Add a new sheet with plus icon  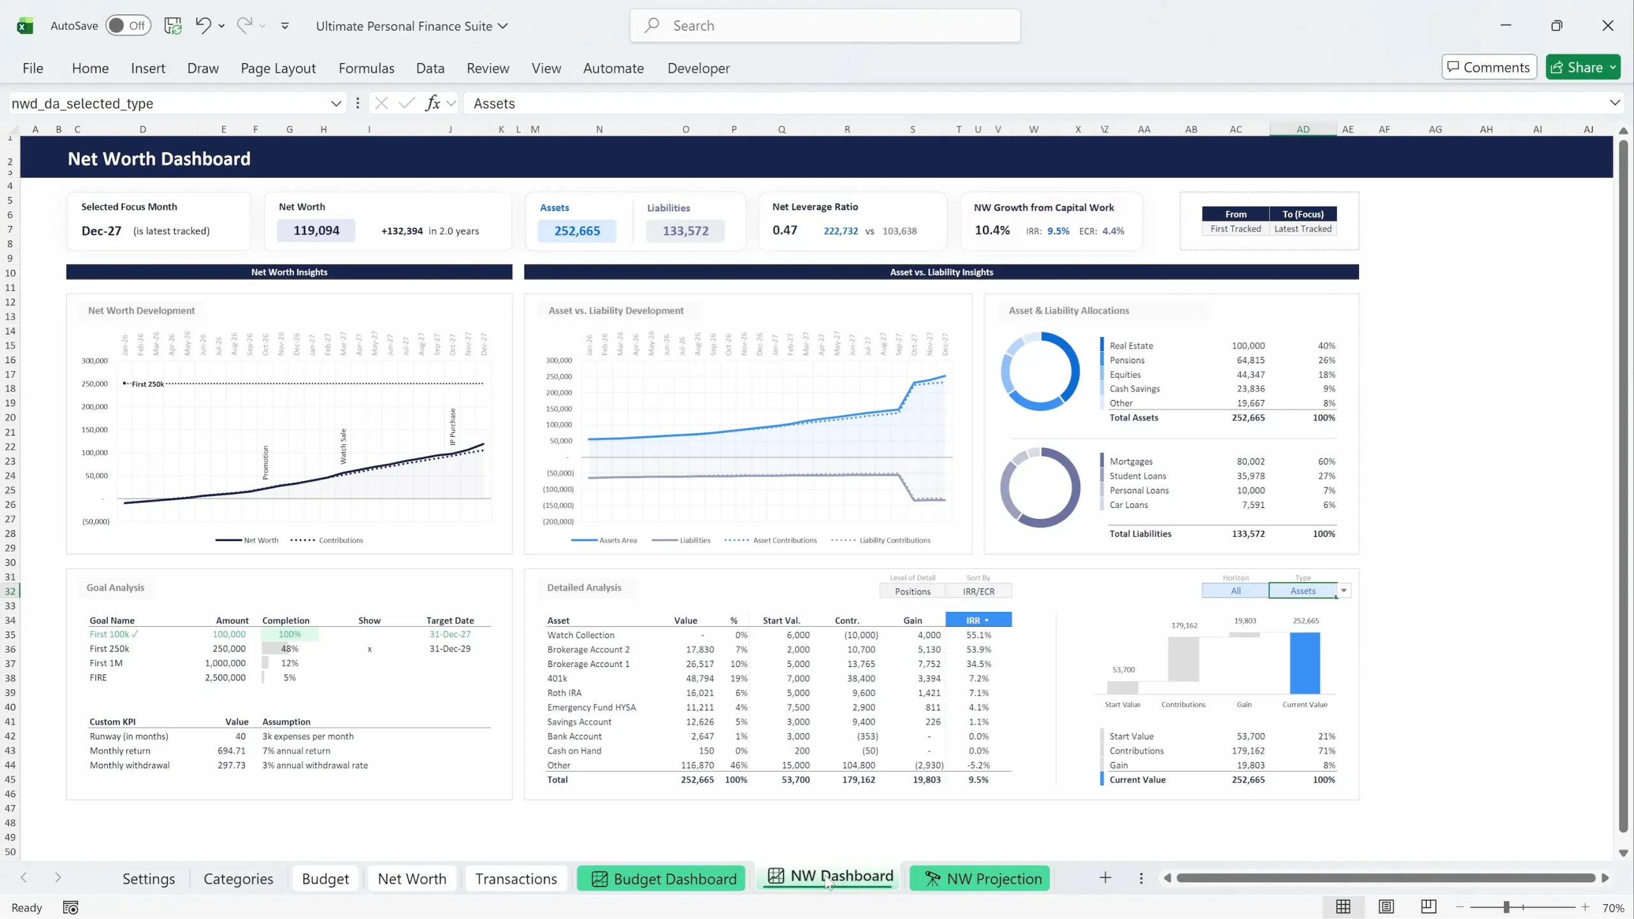coord(1106,878)
